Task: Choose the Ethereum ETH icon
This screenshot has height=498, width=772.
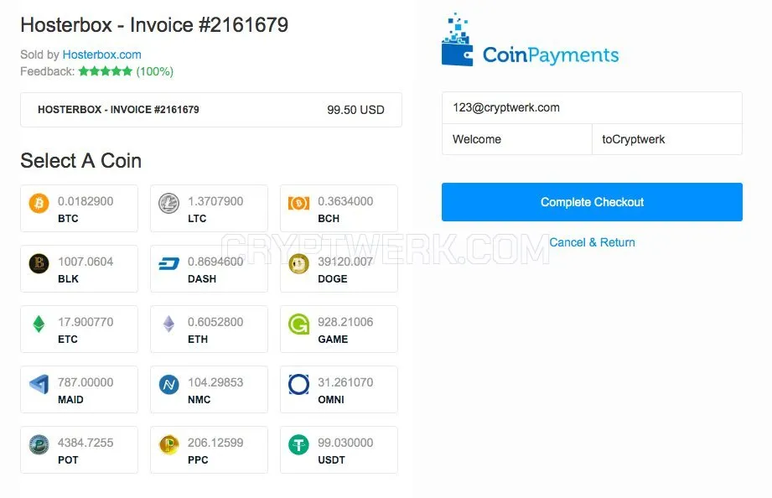Action: pos(168,324)
